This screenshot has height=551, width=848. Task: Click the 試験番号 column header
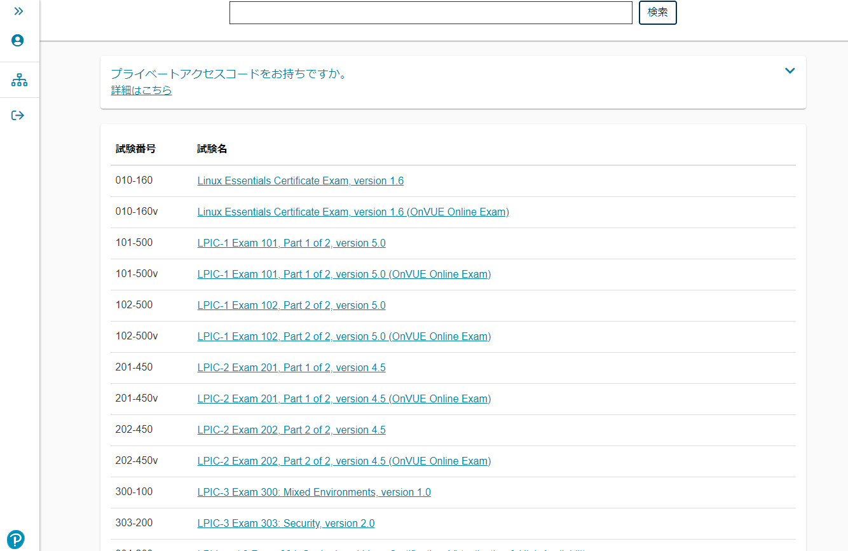tap(135, 149)
